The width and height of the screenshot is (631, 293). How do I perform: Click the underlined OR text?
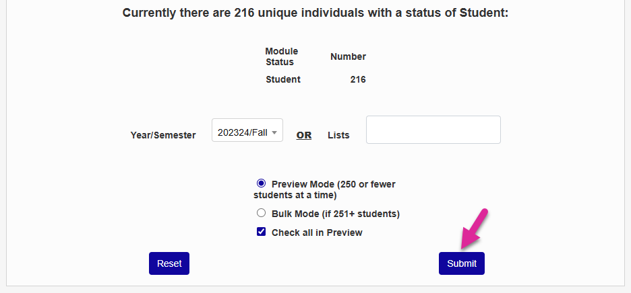[304, 135]
